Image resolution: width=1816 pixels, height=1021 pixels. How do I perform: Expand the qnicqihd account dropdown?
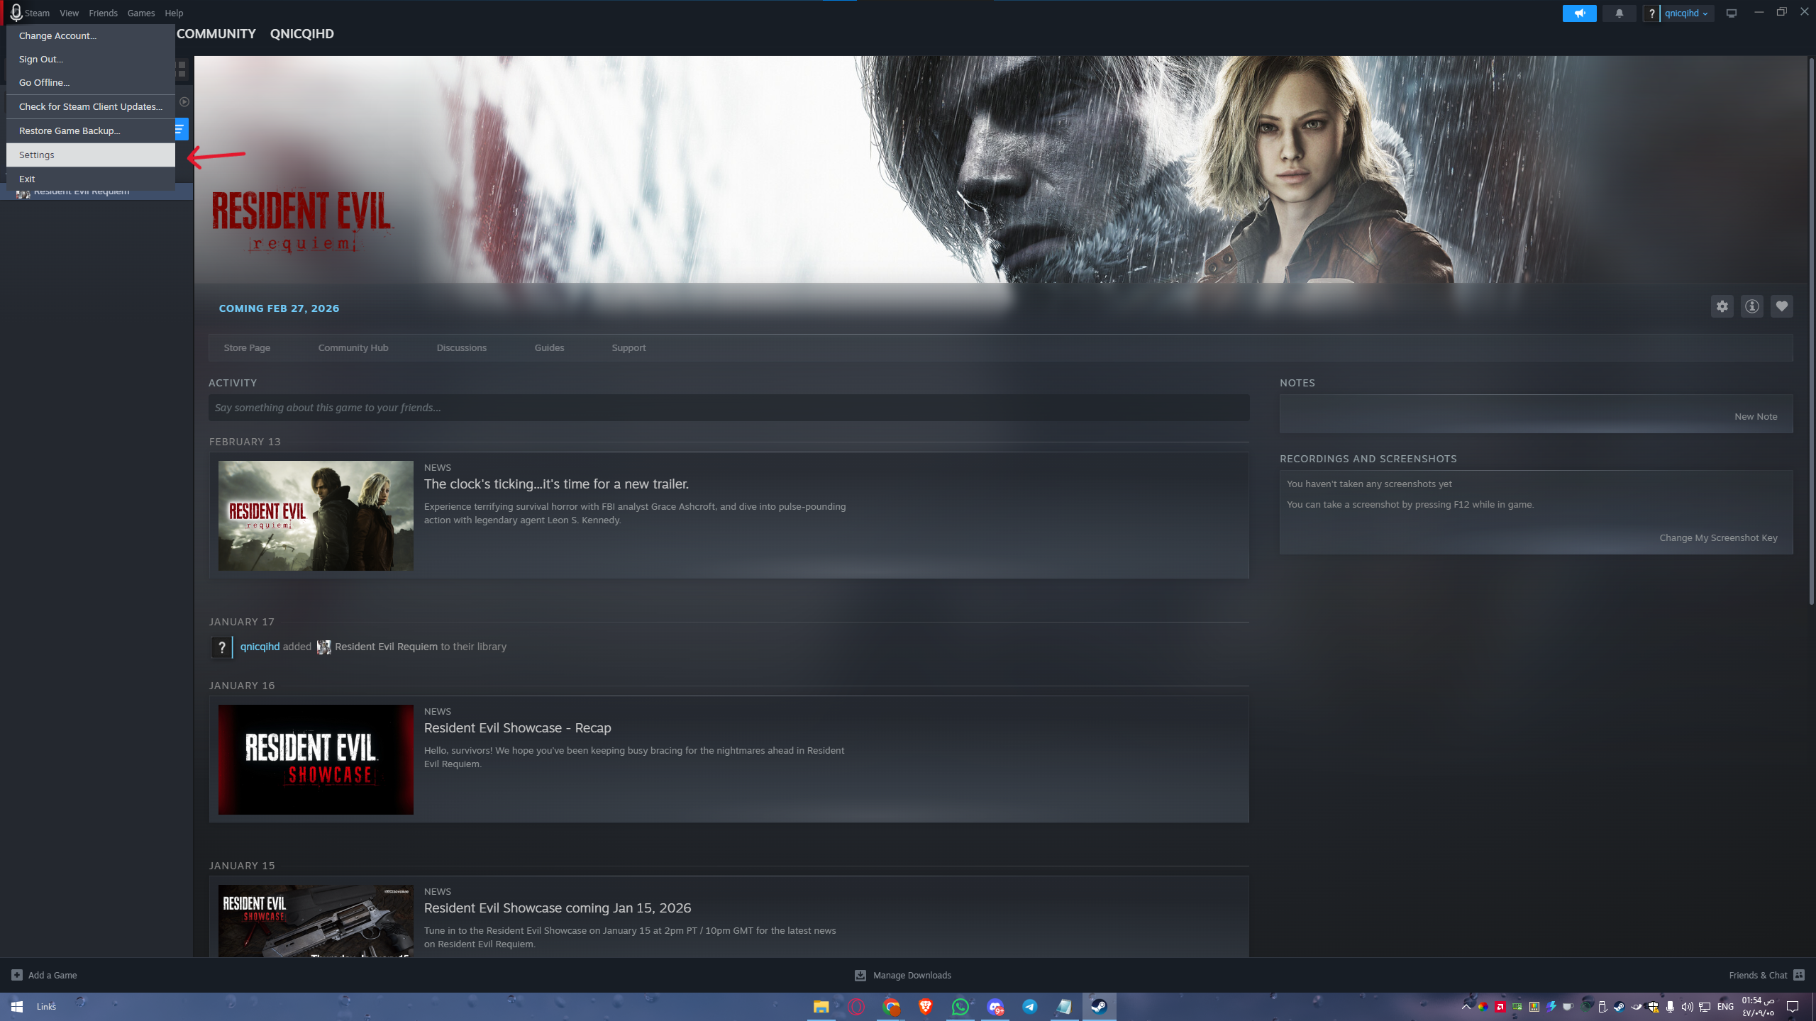pyautogui.click(x=1686, y=13)
